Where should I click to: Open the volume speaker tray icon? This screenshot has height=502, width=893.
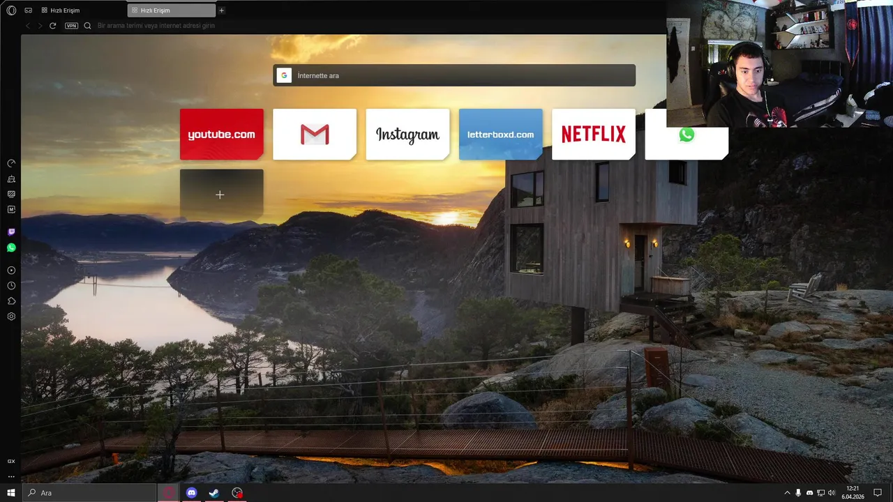coord(832,493)
